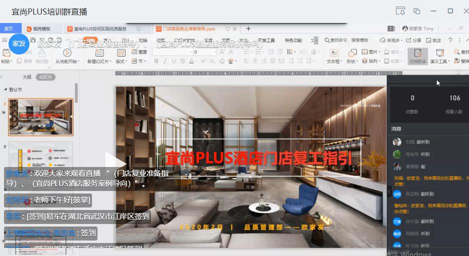Click the Text Box (文本框) icon
This screenshot has height=256, width=469.
(x=334, y=53)
